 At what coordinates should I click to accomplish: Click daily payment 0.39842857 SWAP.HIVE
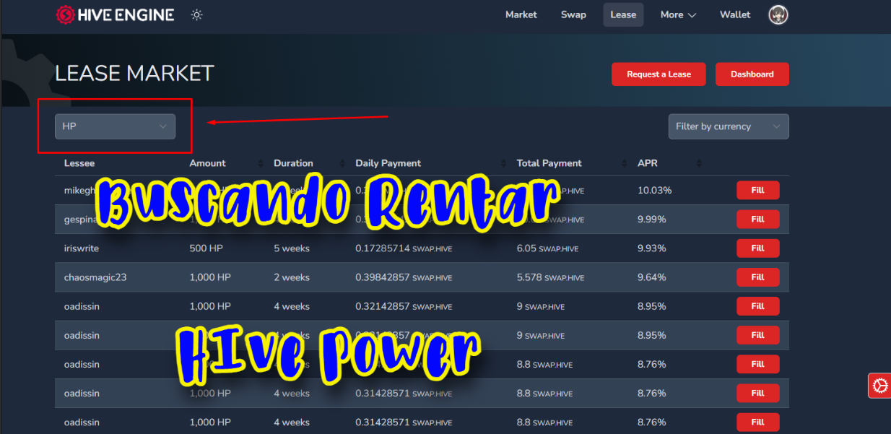(x=404, y=277)
